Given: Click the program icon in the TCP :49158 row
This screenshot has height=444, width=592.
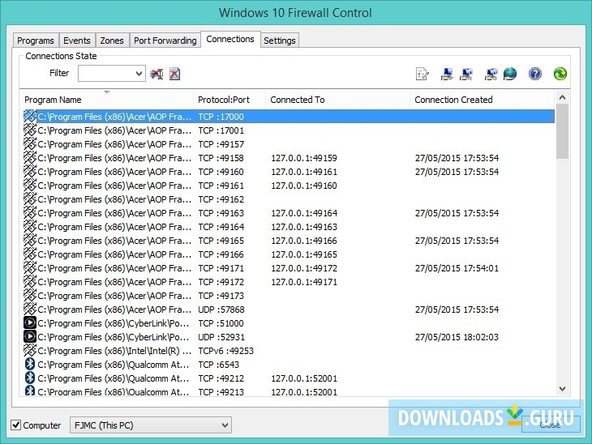Looking at the screenshot, I should tap(30, 158).
